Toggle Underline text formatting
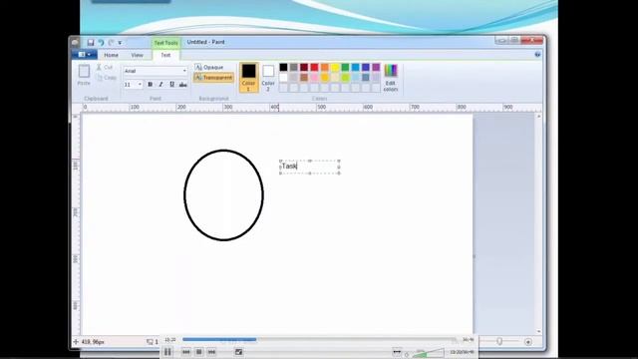The image size is (638, 359). click(171, 84)
